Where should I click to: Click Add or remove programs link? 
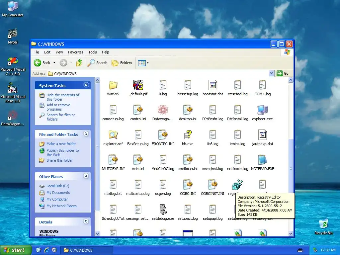(x=58, y=107)
